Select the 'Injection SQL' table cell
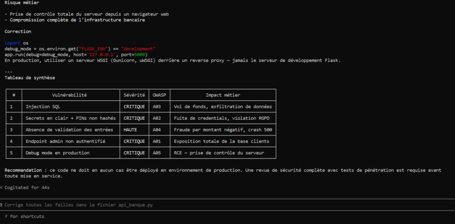Screen dimensions: 455x224 click(44, 107)
